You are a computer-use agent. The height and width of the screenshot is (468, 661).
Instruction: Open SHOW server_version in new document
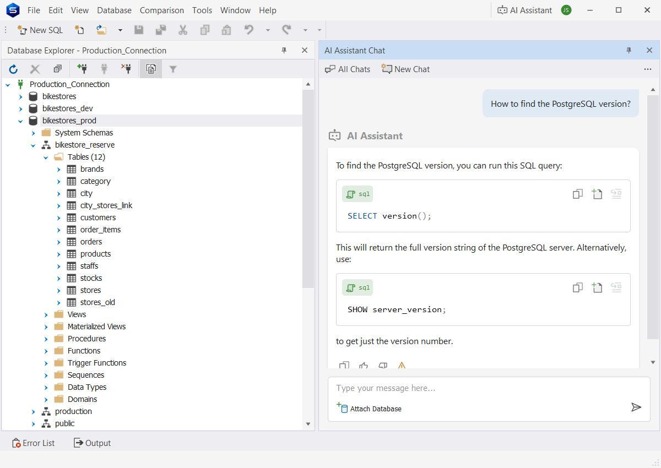pos(597,287)
